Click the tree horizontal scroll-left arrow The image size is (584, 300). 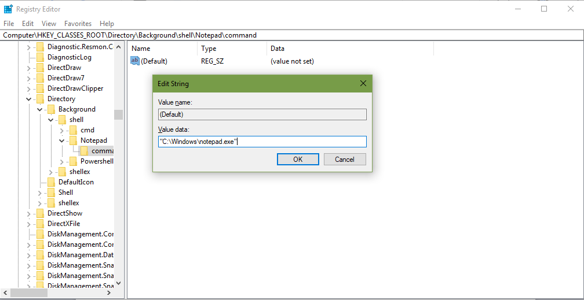[x=6, y=293]
